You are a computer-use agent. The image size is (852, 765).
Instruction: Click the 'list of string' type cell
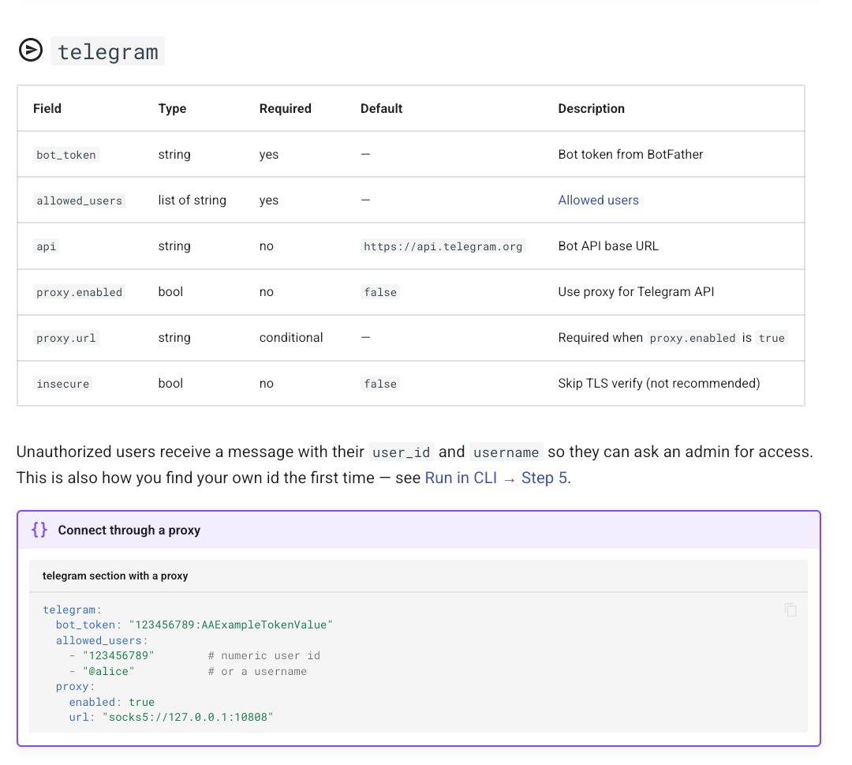pos(192,200)
